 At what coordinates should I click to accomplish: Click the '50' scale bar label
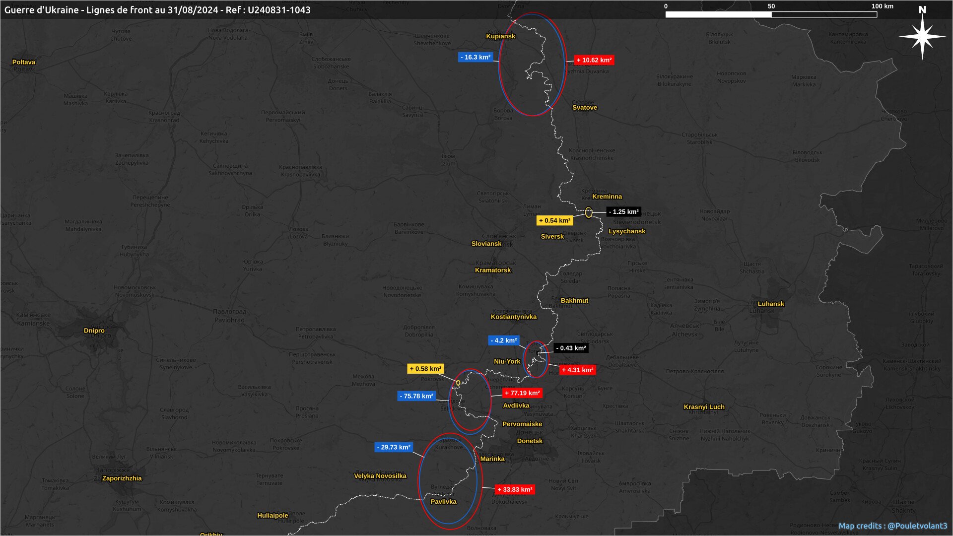[771, 6]
